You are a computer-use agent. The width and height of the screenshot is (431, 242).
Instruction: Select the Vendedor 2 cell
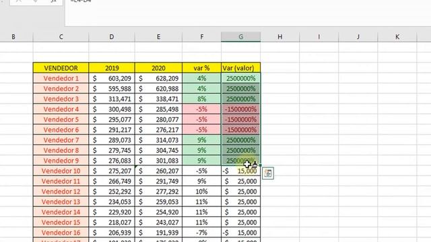pyautogui.click(x=61, y=89)
